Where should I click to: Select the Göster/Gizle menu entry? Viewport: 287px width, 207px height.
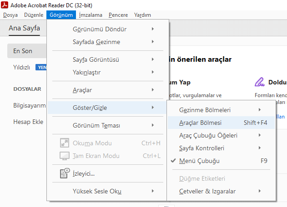point(107,108)
